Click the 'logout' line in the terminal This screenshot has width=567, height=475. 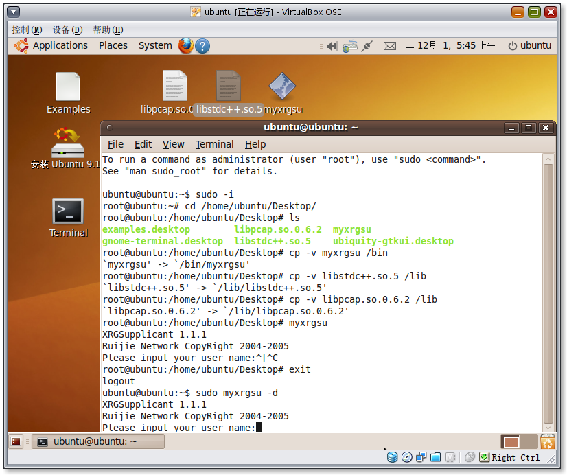click(119, 382)
